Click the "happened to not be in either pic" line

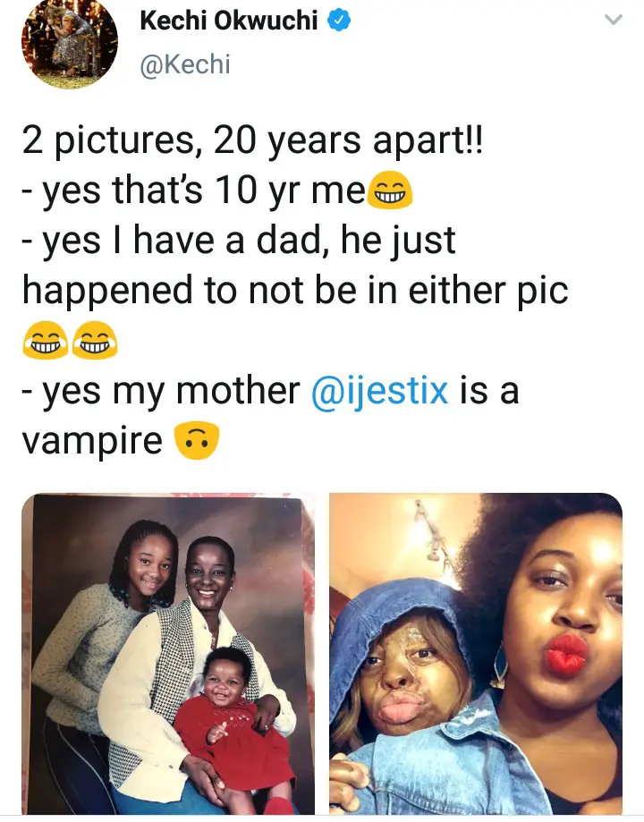295,290
